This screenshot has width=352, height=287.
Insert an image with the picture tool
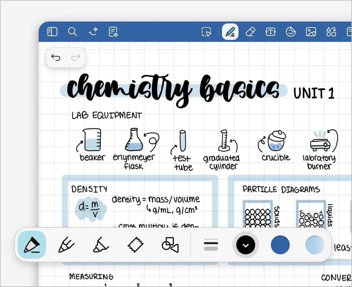[x=311, y=32]
